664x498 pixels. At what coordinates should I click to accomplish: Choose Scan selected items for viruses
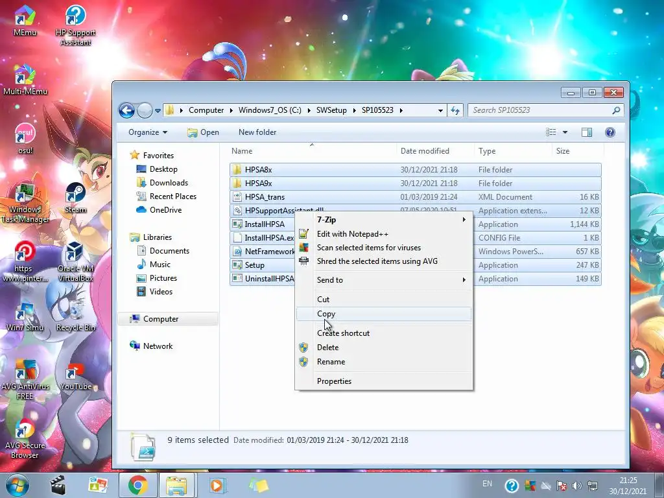(384, 247)
